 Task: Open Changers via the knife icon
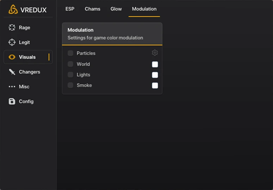12,72
